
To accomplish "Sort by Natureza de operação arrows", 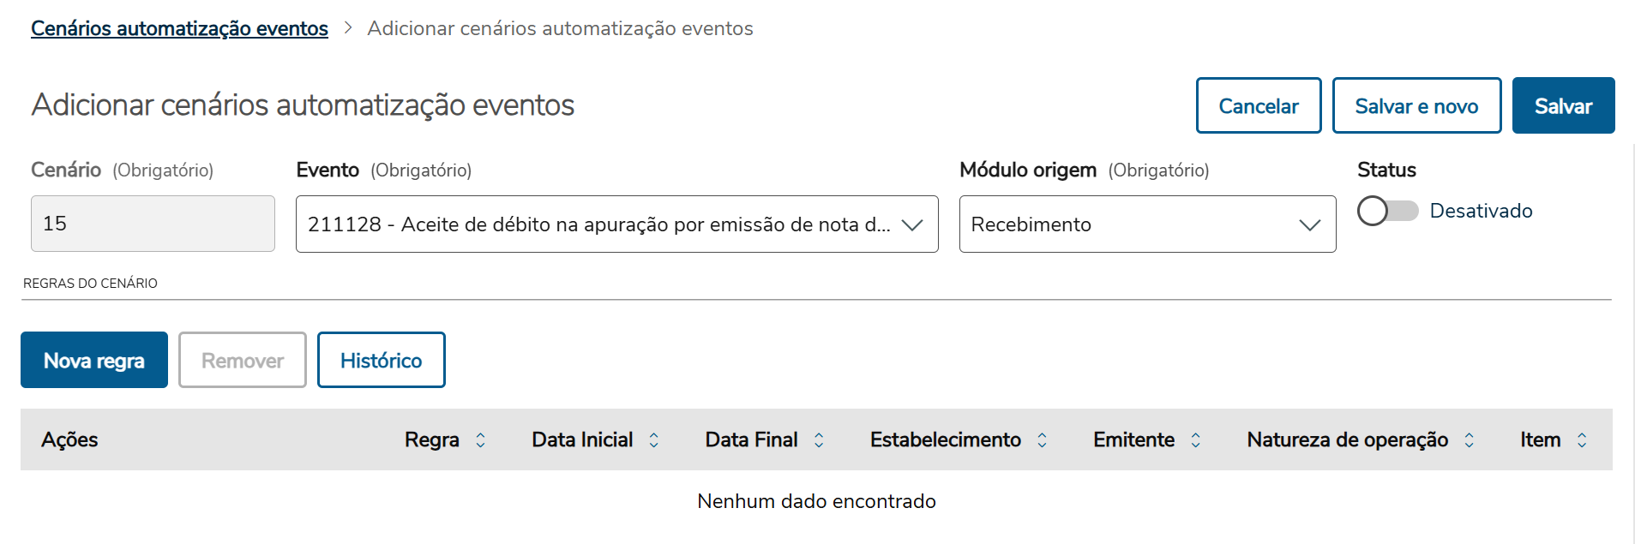I will (1469, 440).
